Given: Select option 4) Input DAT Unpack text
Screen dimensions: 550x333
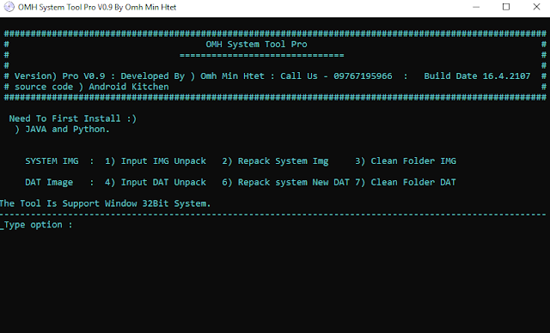Looking at the screenshot, I should click(156, 183).
